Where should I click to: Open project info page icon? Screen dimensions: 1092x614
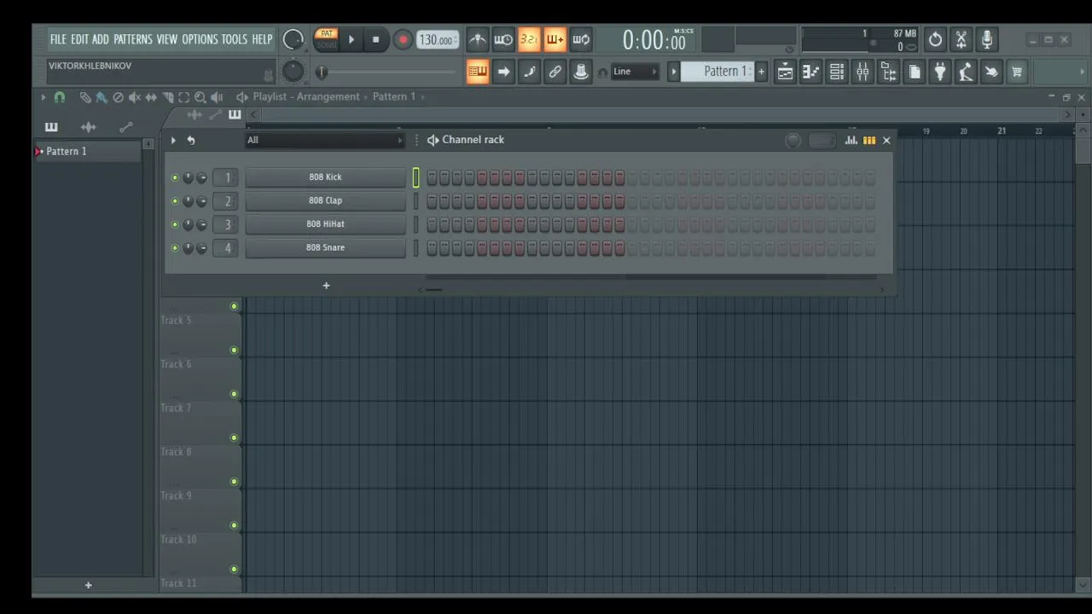[915, 72]
